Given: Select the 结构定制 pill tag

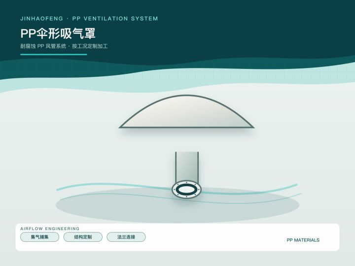Looking at the screenshot, I should pyautogui.click(x=83, y=237).
